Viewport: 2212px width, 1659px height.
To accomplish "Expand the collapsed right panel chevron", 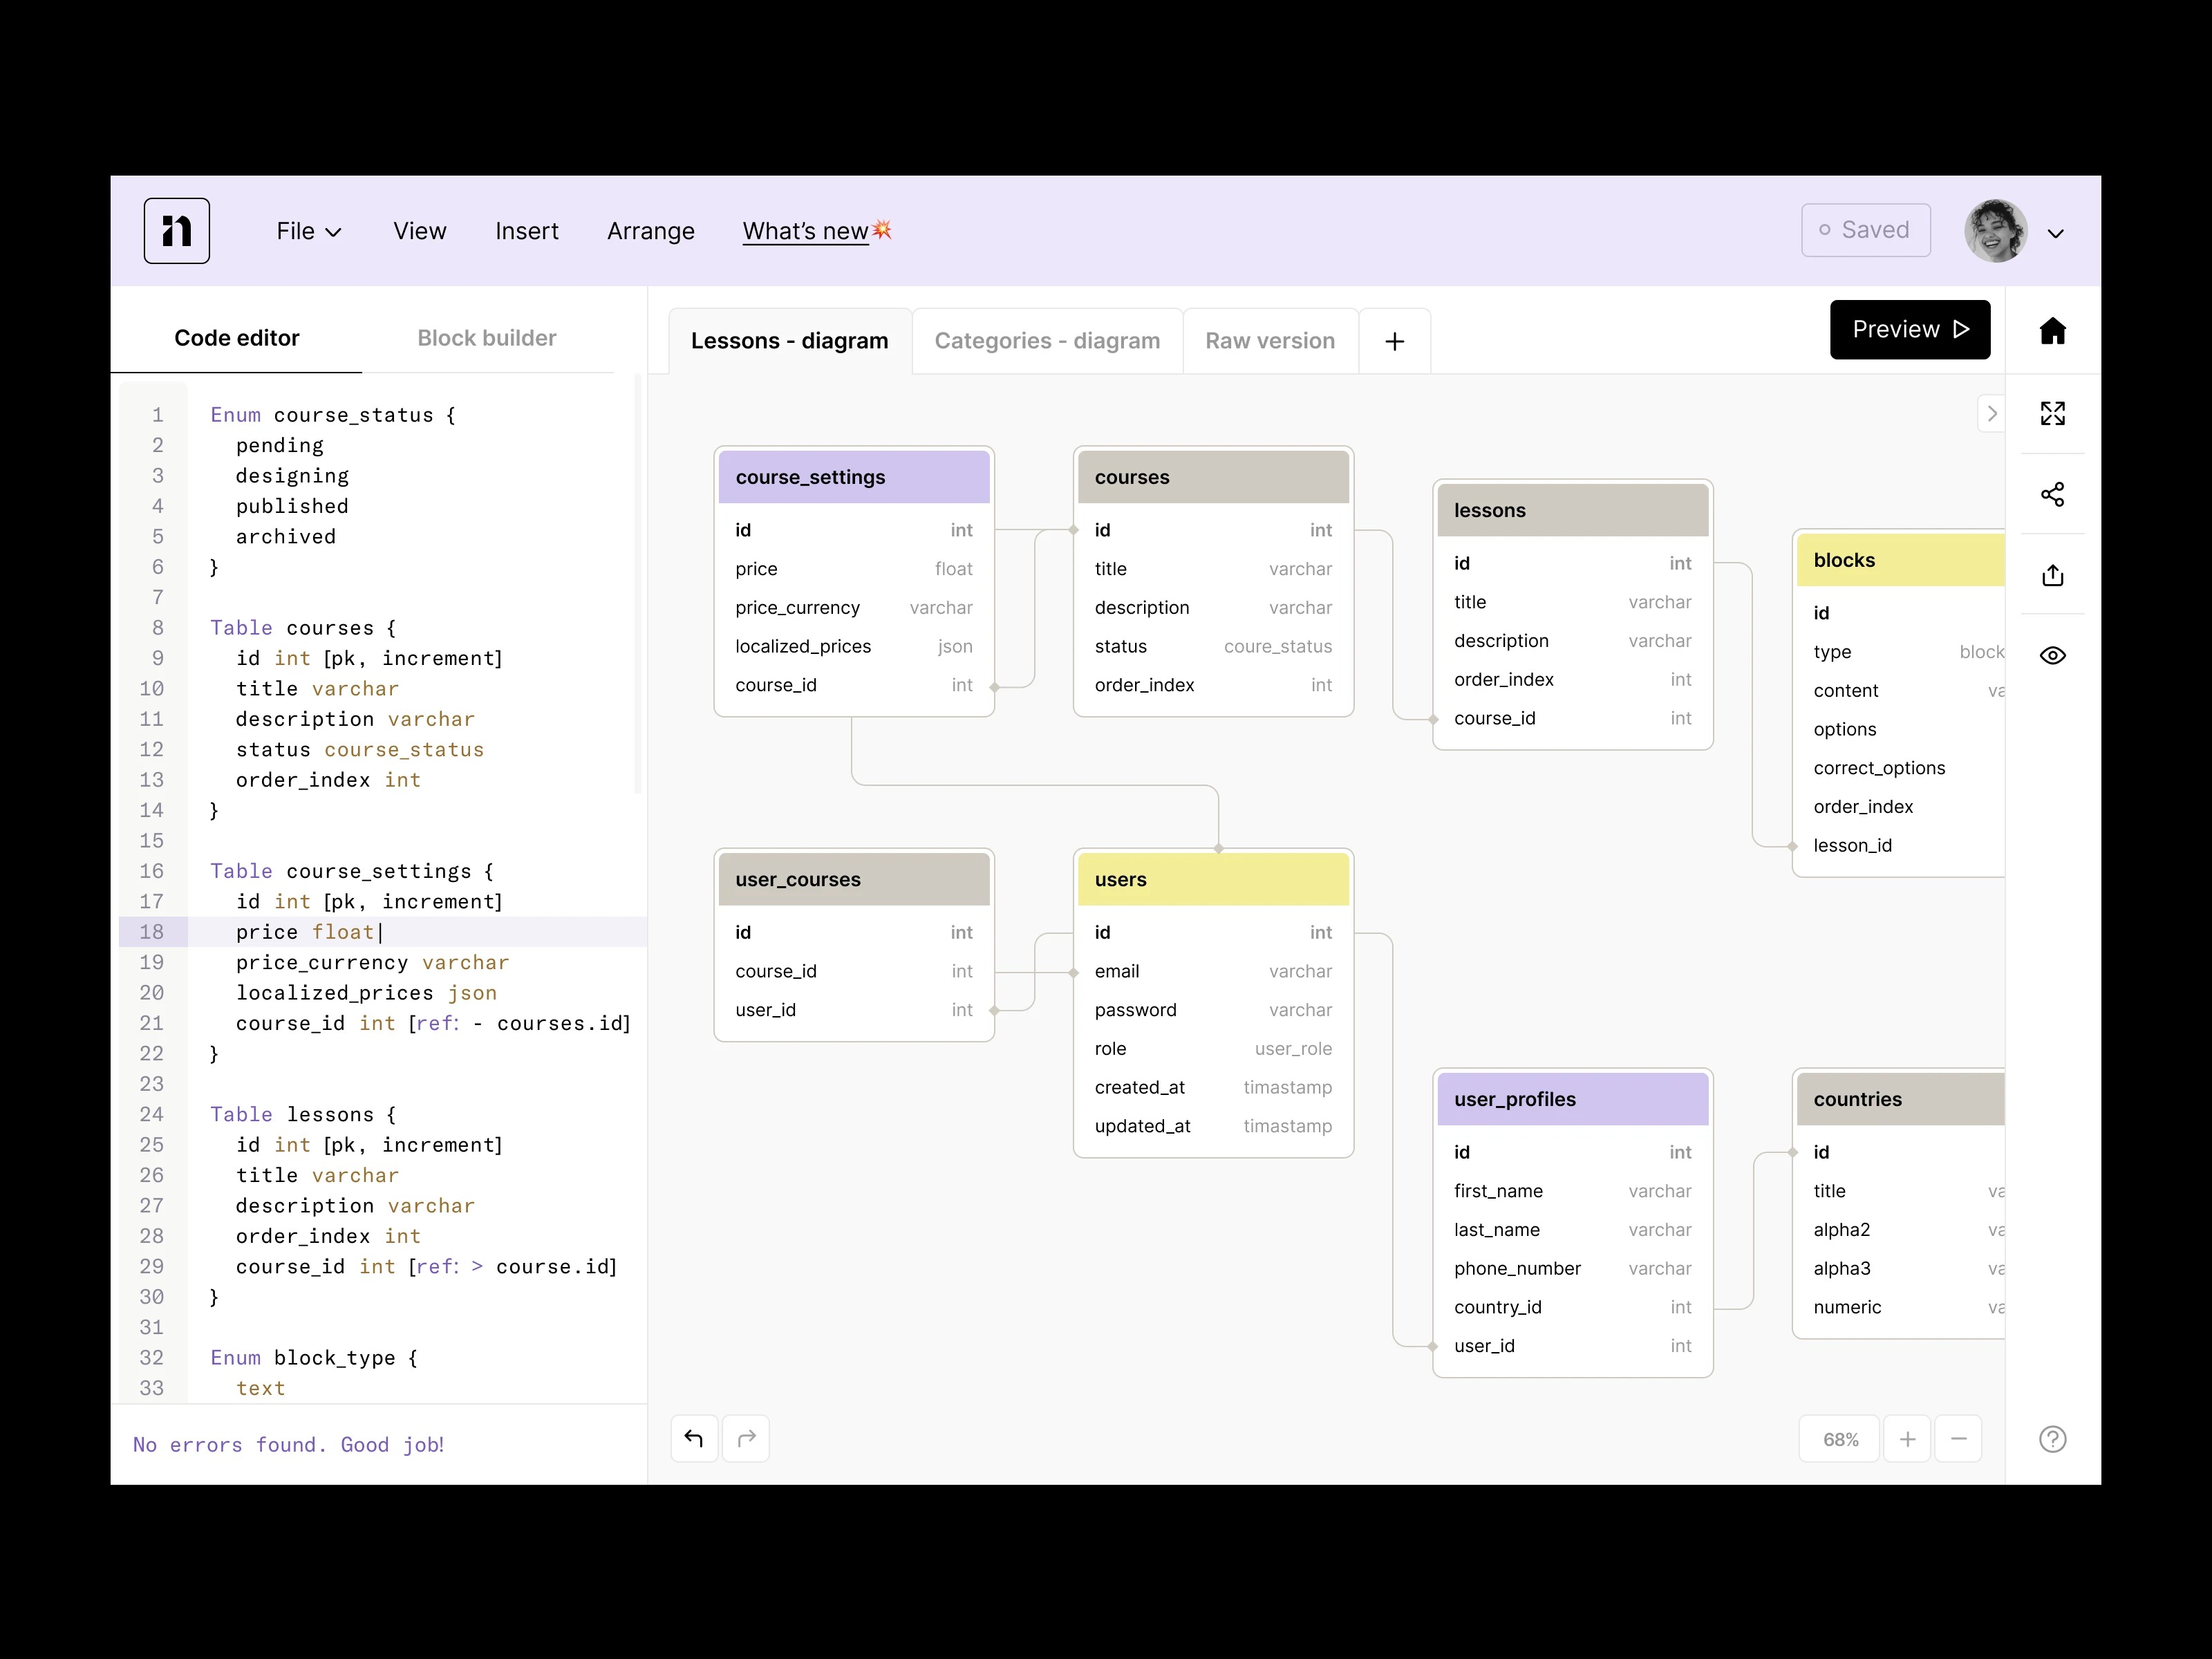I will pos(1991,413).
